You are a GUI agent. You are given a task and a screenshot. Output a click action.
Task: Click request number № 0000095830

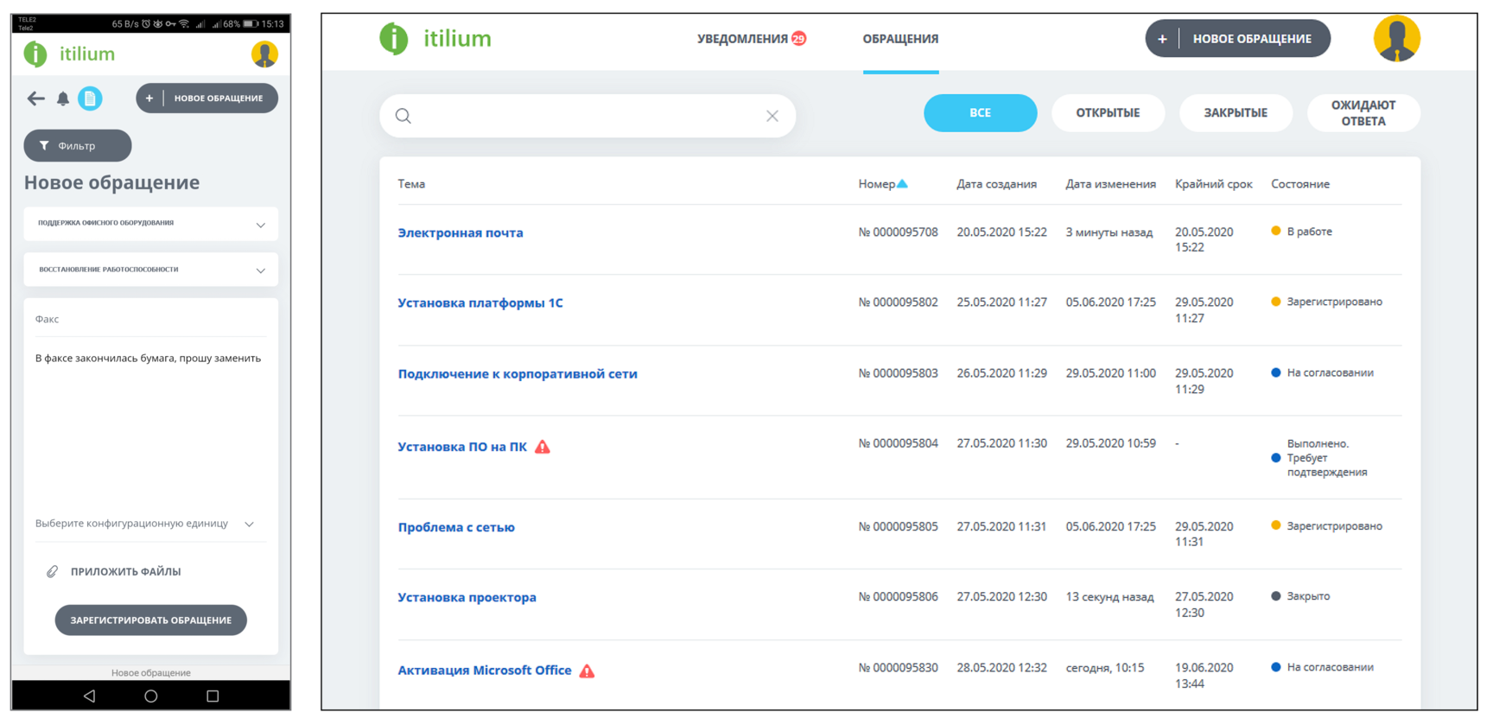click(x=898, y=667)
